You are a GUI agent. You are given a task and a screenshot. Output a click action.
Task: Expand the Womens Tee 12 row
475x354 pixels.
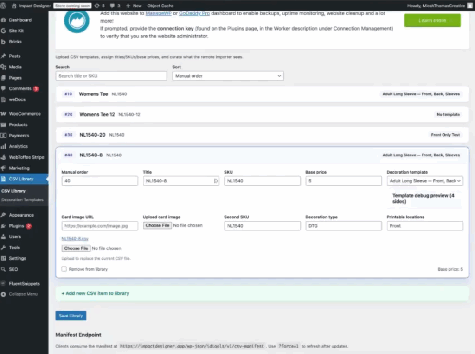[262, 114]
